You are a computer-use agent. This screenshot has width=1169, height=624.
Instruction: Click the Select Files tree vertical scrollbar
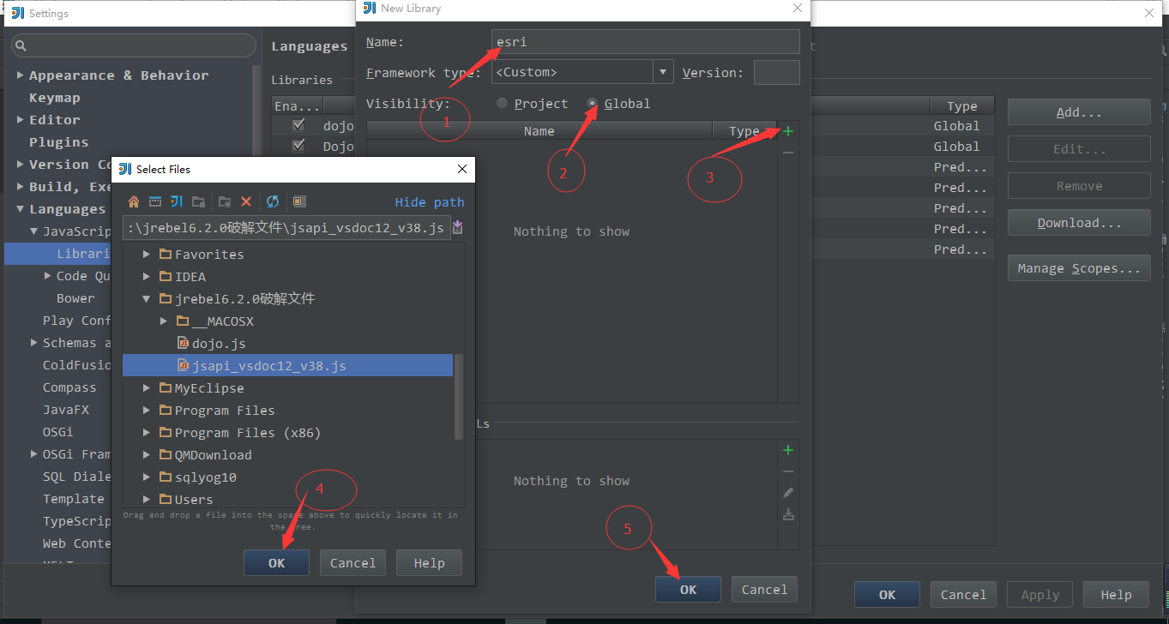(459, 396)
